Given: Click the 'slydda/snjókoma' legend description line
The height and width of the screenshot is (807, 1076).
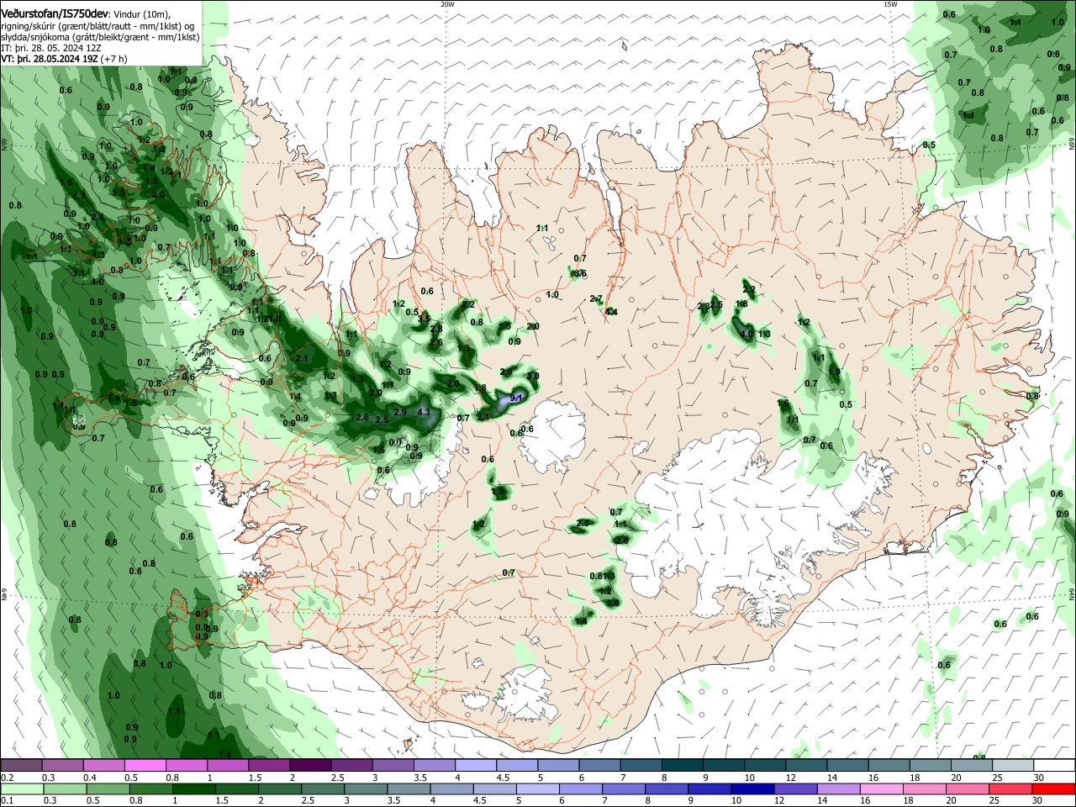Looking at the screenshot, I should click(100, 37).
